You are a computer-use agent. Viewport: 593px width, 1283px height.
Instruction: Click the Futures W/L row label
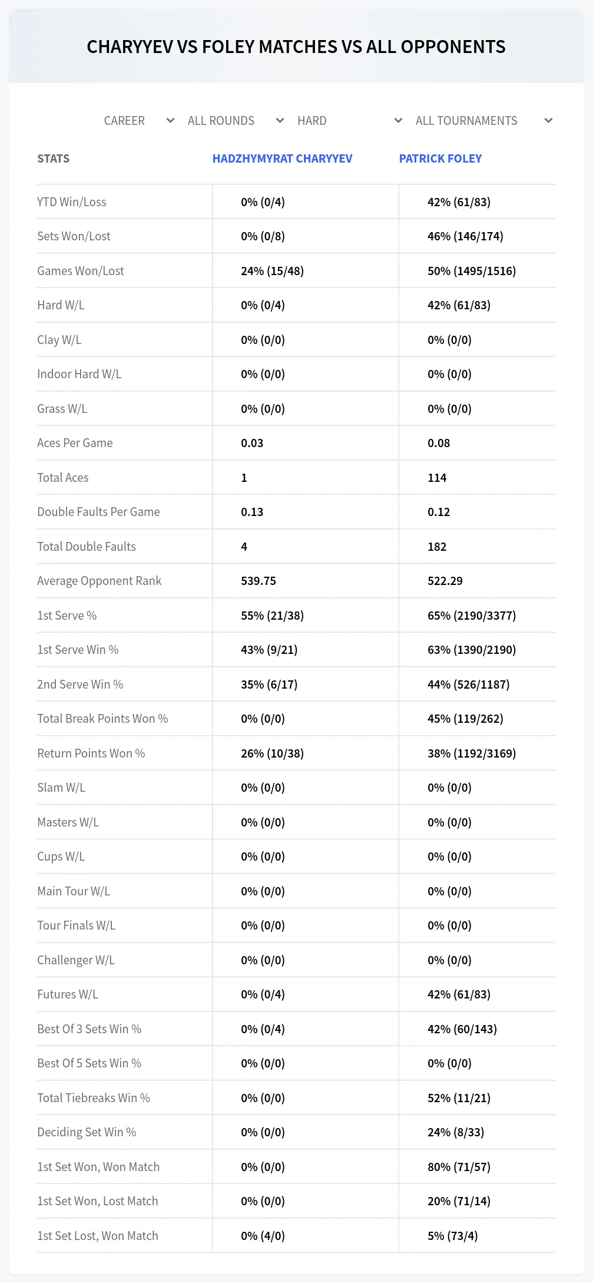tap(68, 994)
